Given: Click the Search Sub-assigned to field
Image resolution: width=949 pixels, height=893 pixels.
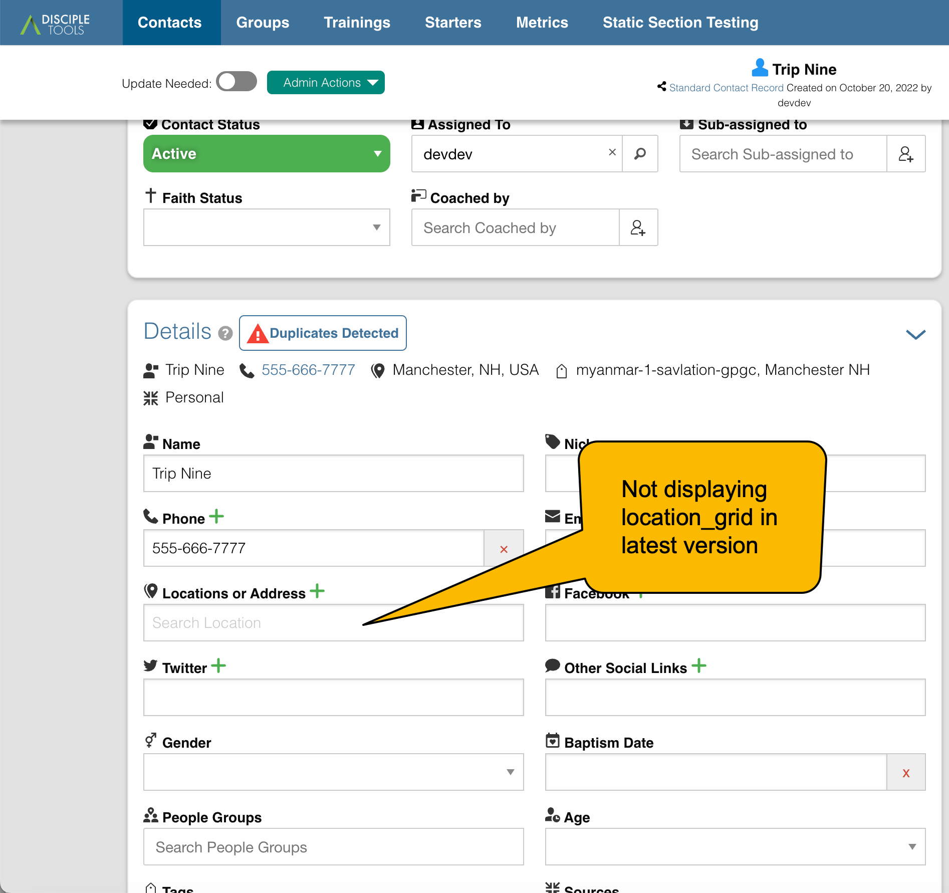Looking at the screenshot, I should [x=783, y=153].
